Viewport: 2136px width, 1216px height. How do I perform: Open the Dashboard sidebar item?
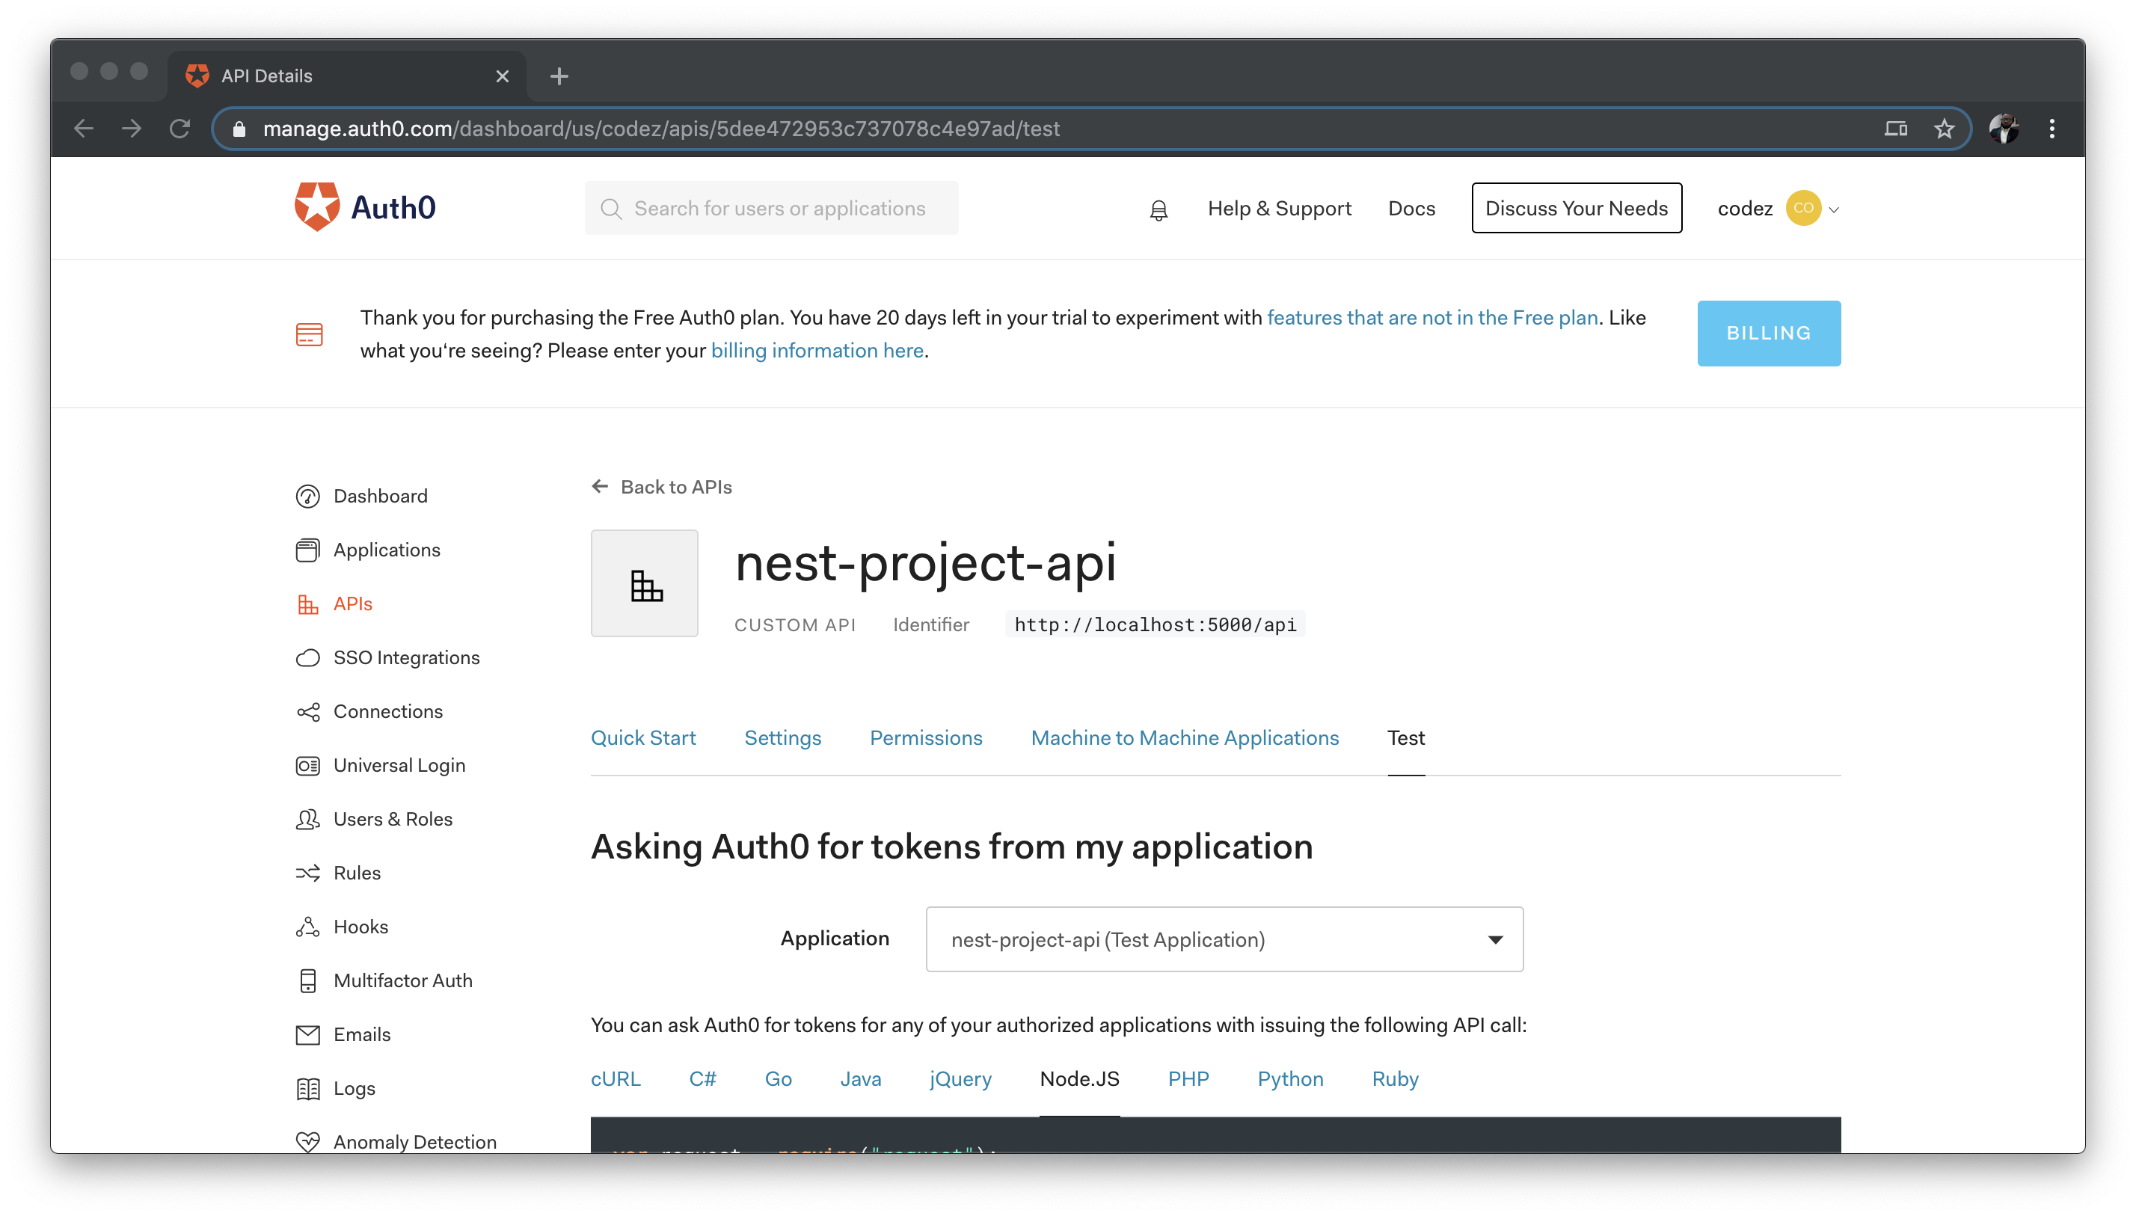click(380, 496)
